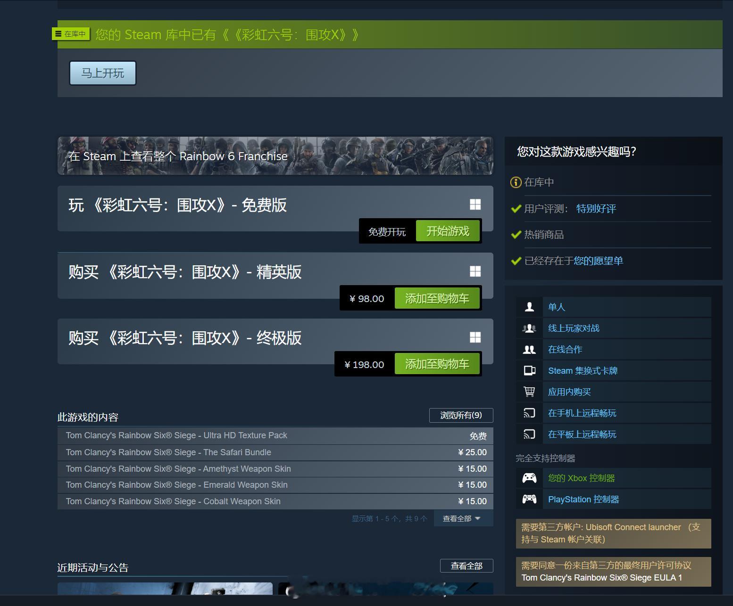This screenshot has height=606, width=733.
Task: Add 终极版 to cart for ¥ 198.00
Action: click(437, 364)
